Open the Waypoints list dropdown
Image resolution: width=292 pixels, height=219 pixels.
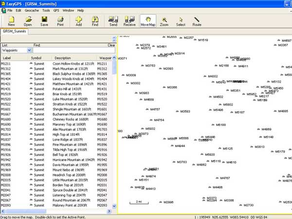point(29,50)
